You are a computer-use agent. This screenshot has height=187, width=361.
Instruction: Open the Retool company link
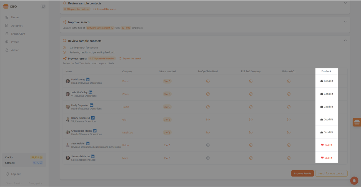click(126, 145)
